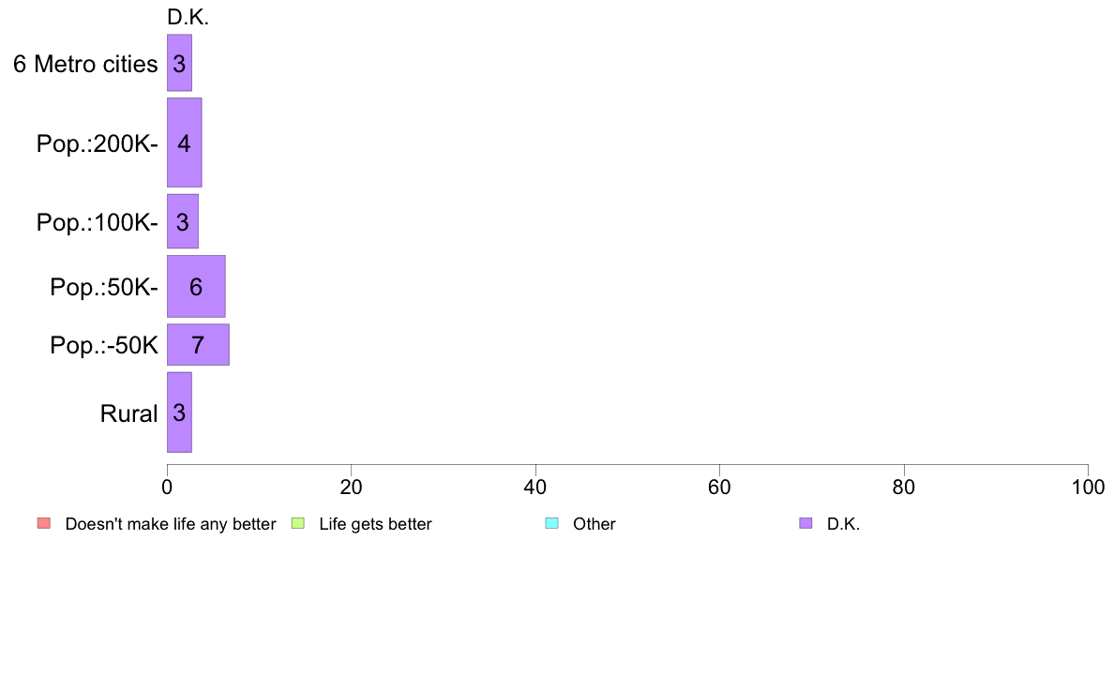Image resolution: width=1114 pixels, height=690 pixels.
Task: Click the 6 Metro cities axis label
Action: [x=85, y=64]
